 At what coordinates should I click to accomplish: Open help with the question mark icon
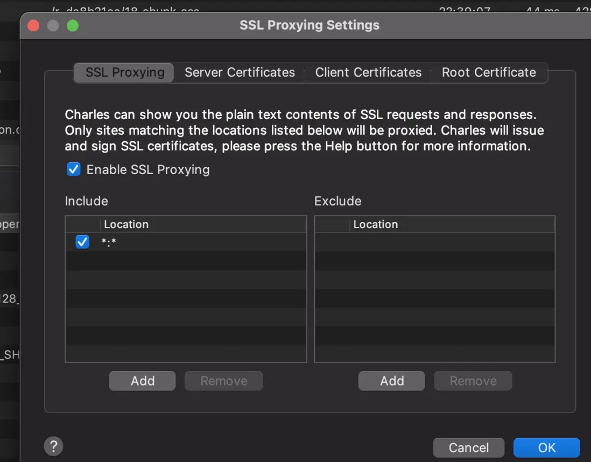click(x=53, y=446)
